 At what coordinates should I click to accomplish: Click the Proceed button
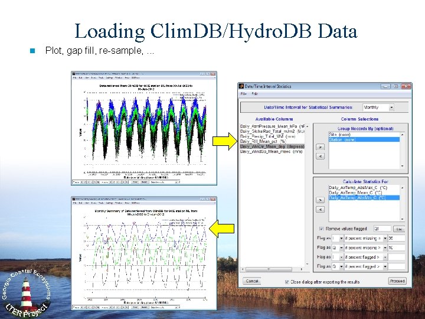tap(397, 281)
